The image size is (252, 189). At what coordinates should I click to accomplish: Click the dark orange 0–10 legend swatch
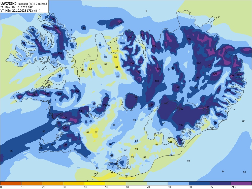11,183
